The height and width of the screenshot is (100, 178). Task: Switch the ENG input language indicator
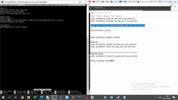pyautogui.click(x=160, y=97)
